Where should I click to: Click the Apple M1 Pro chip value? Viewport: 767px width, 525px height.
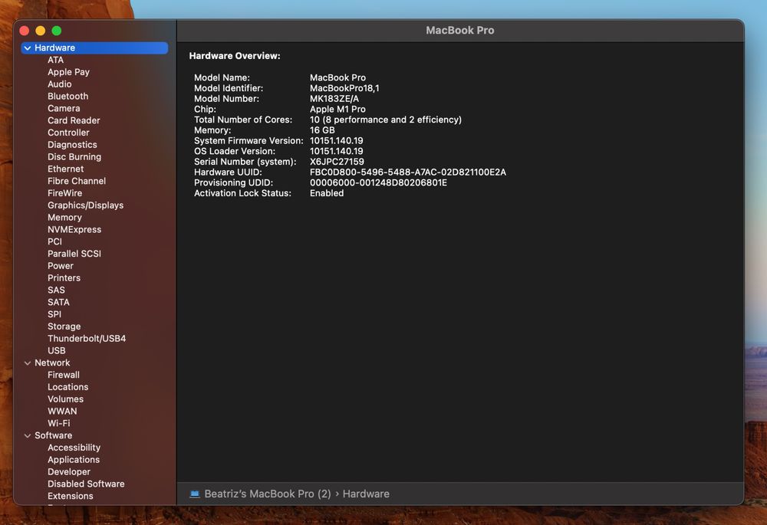tap(337, 110)
